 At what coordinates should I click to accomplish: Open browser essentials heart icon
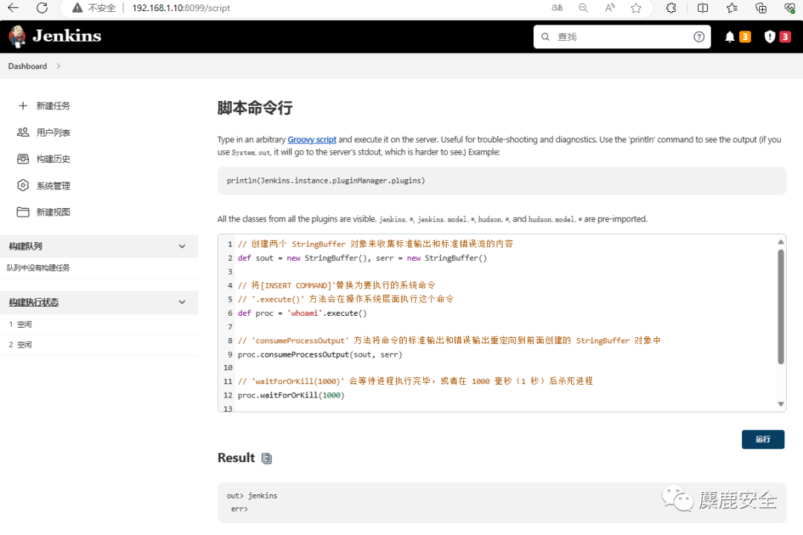[x=790, y=7]
